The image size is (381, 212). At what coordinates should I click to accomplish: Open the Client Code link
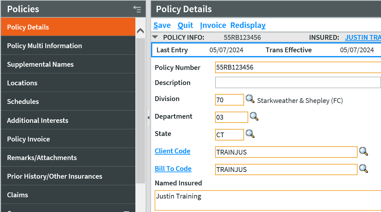point(173,151)
